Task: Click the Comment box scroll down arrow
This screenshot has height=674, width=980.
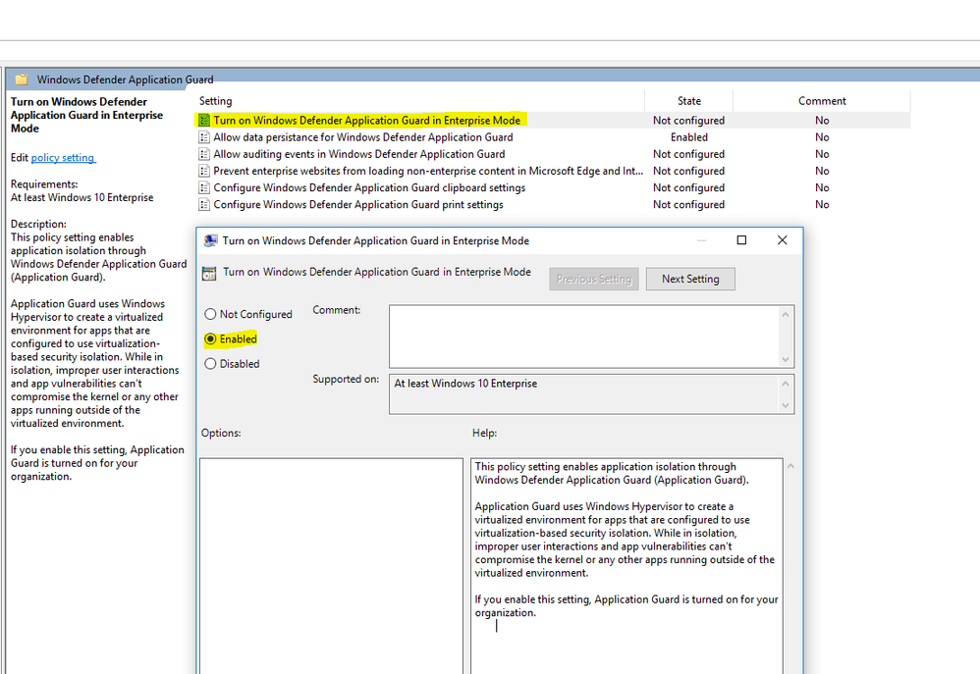Action: tap(786, 359)
